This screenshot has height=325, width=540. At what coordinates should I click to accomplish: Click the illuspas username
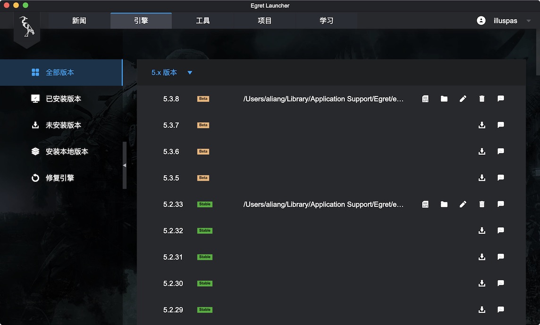505,21
